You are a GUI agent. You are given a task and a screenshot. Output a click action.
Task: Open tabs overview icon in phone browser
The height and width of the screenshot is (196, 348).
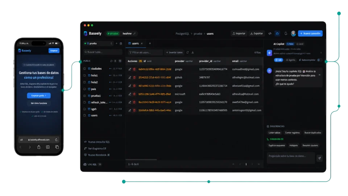pos(57,147)
